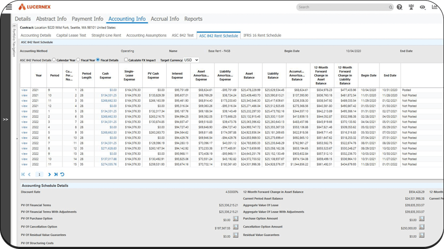The width and height of the screenshot is (444, 249).
Task: Open the bar chart reports icon
Action: click(x=435, y=7)
